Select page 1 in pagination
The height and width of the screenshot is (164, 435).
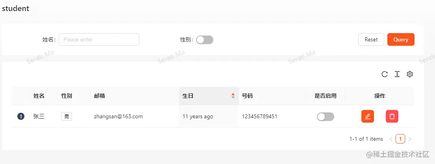pos(400,139)
